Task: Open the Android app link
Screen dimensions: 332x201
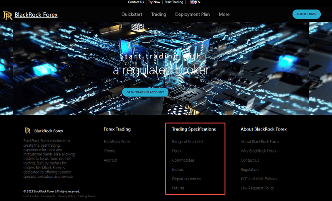Action: [x=110, y=160]
